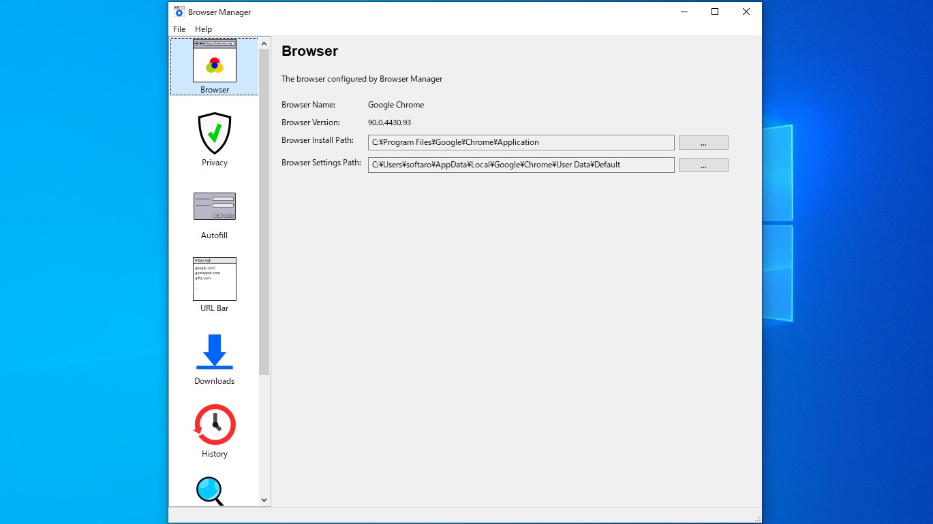Click the sidebar scroll down arrow
The height and width of the screenshot is (524, 933).
click(264, 500)
